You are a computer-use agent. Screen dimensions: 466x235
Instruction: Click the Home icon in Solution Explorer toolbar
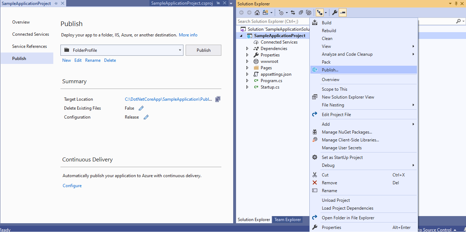click(257, 13)
